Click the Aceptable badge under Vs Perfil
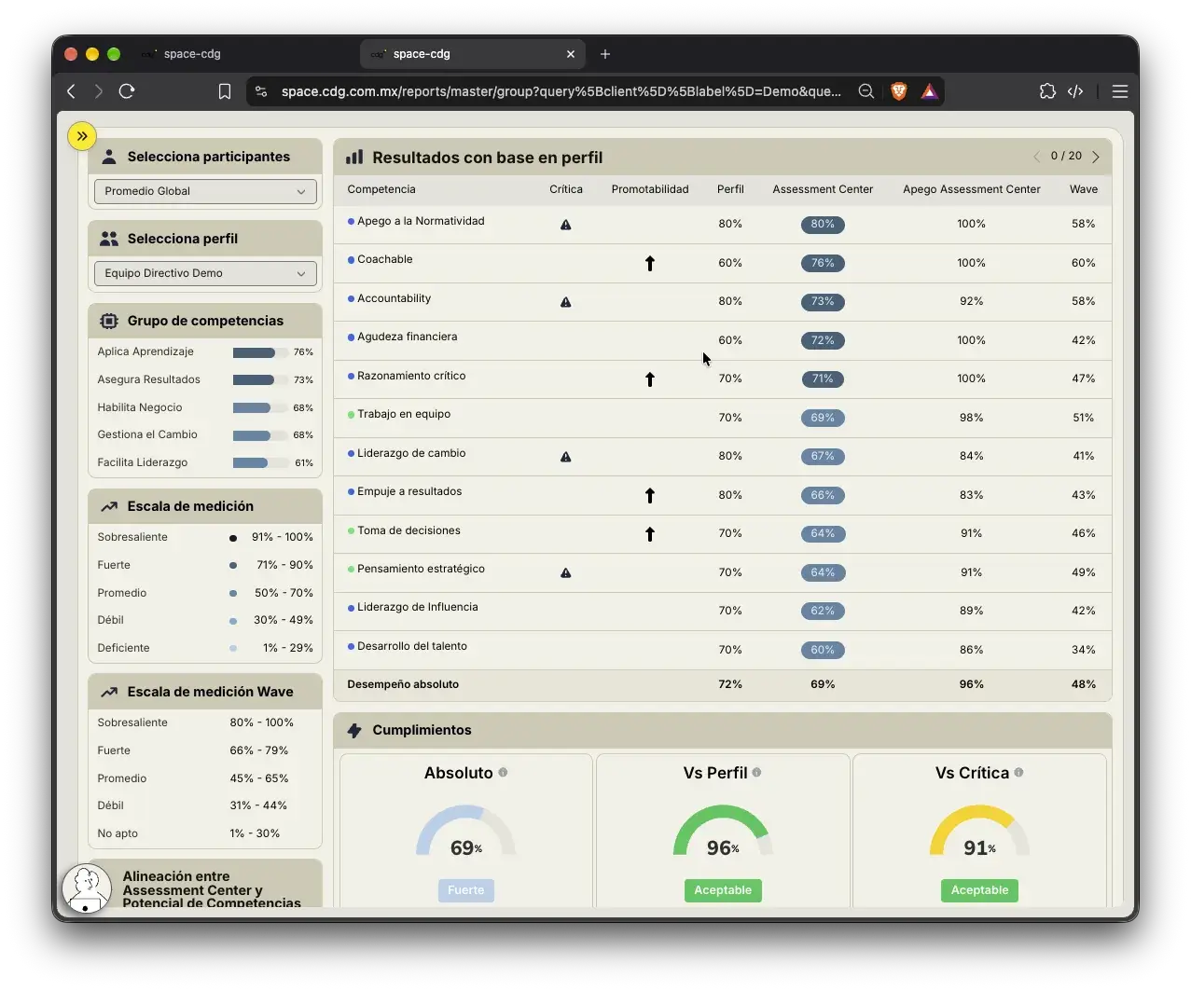 point(723,890)
